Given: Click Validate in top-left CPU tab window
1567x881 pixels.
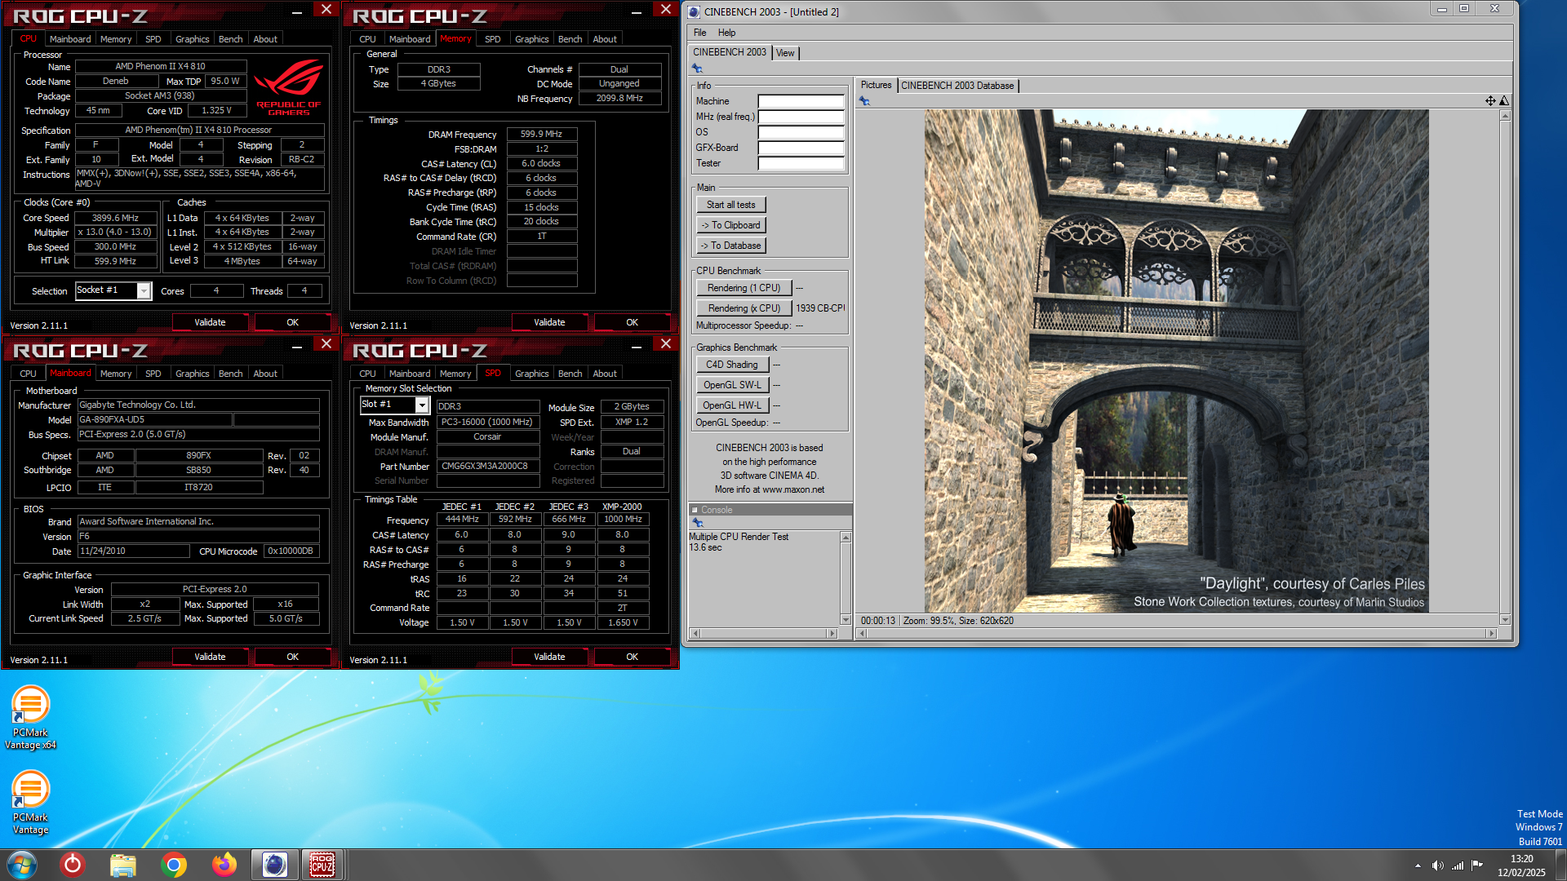Looking at the screenshot, I should (x=210, y=322).
